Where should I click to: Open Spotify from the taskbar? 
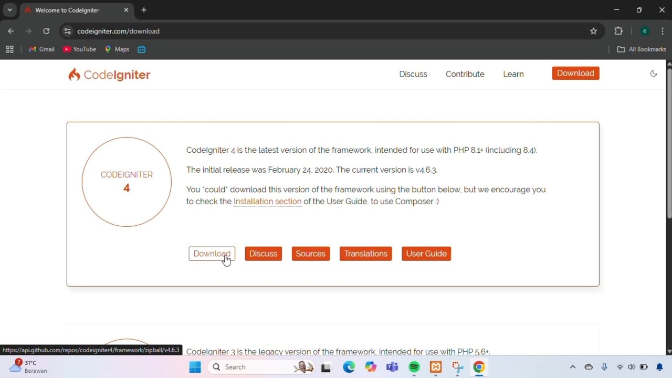(414, 367)
